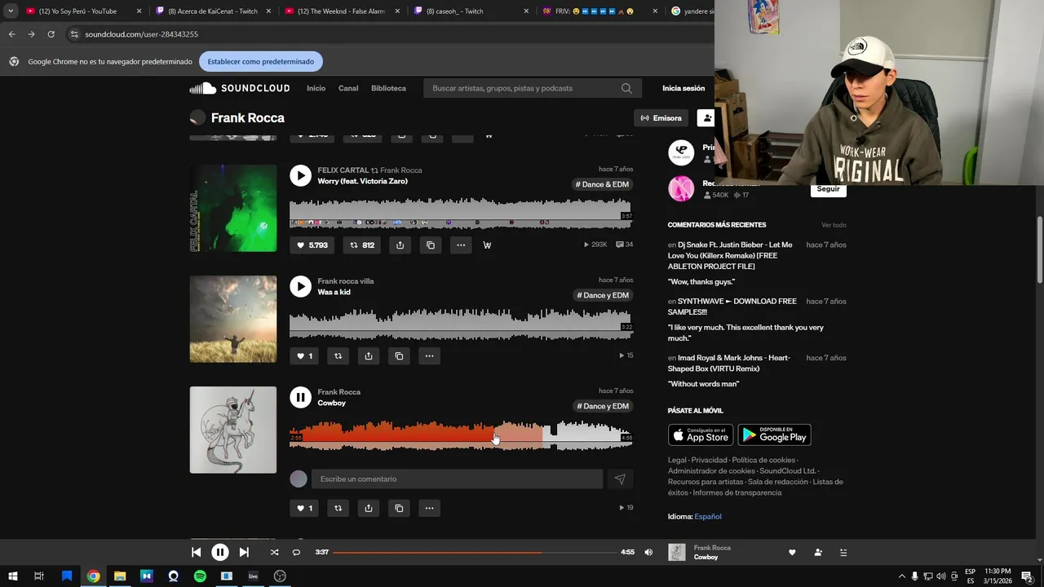Viewport: 1044px width, 587px height.
Task: Click the Chrome address bar URL
Action: 141,34
